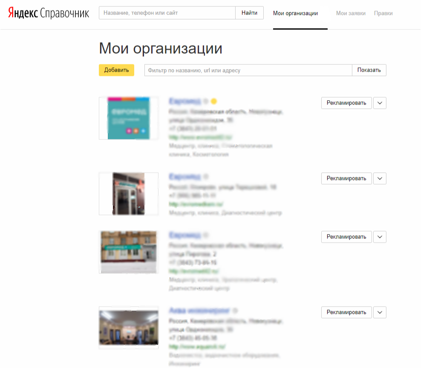Click the yellow Добавить button
The image size is (435, 371).
(x=116, y=70)
